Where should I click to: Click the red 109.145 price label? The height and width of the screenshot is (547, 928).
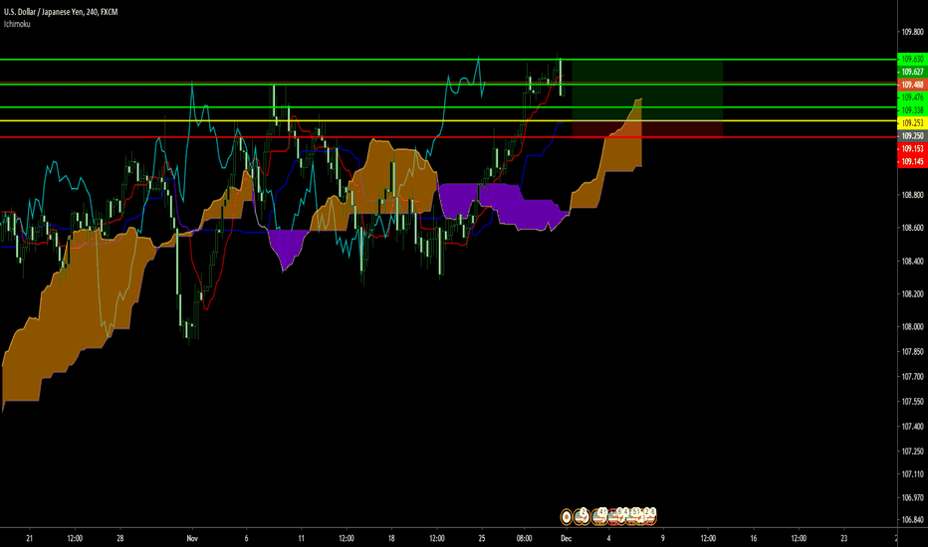[x=912, y=161]
